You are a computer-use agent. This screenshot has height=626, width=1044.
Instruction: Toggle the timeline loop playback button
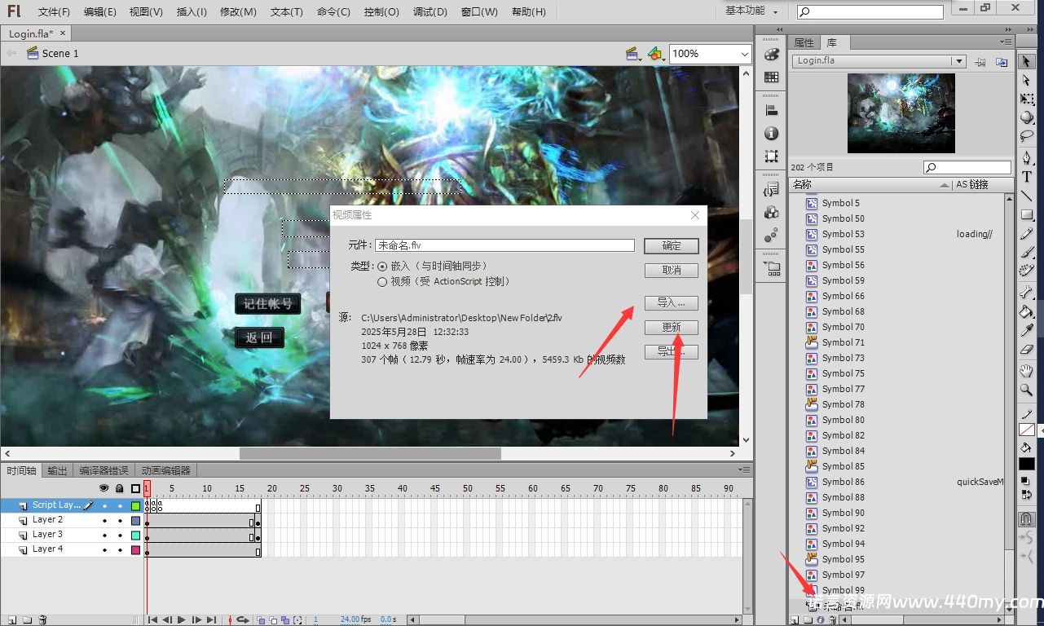click(242, 620)
